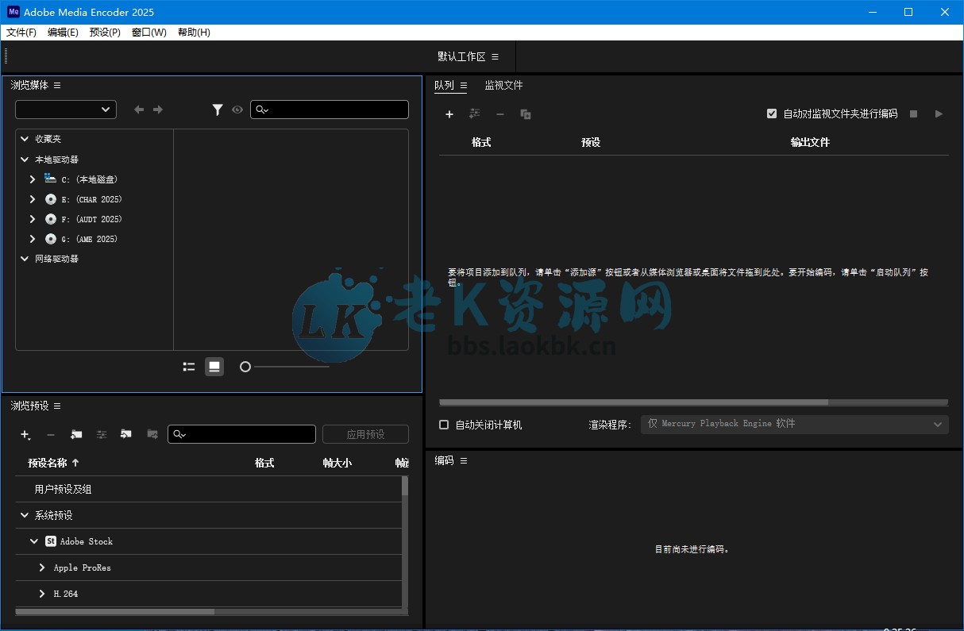Expand the H.264 preset group
The image size is (964, 631).
[x=42, y=594]
